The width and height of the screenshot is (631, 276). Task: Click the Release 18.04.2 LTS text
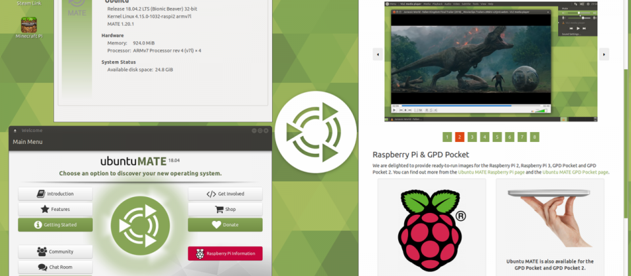pos(152,9)
